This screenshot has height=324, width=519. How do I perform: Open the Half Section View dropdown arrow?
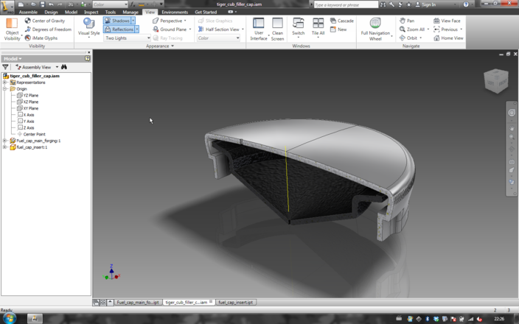point(243,29)
